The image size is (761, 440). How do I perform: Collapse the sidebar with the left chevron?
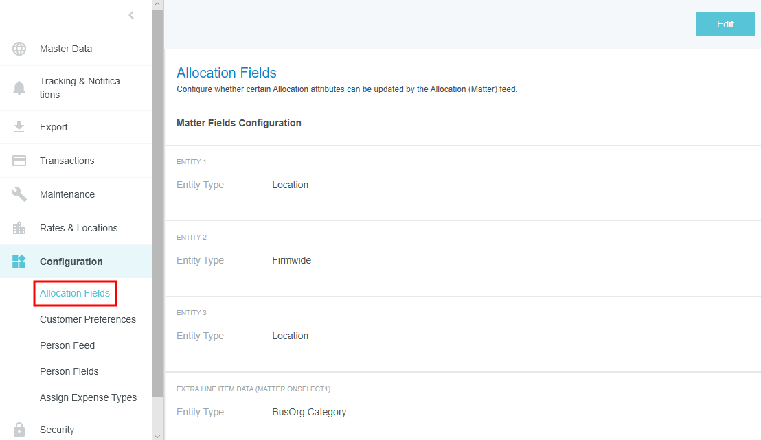point(131,15)
